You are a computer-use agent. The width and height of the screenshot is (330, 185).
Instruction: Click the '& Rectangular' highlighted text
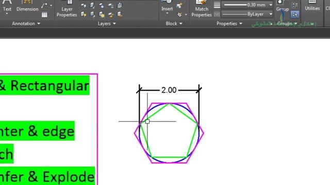tap(44, 86)
